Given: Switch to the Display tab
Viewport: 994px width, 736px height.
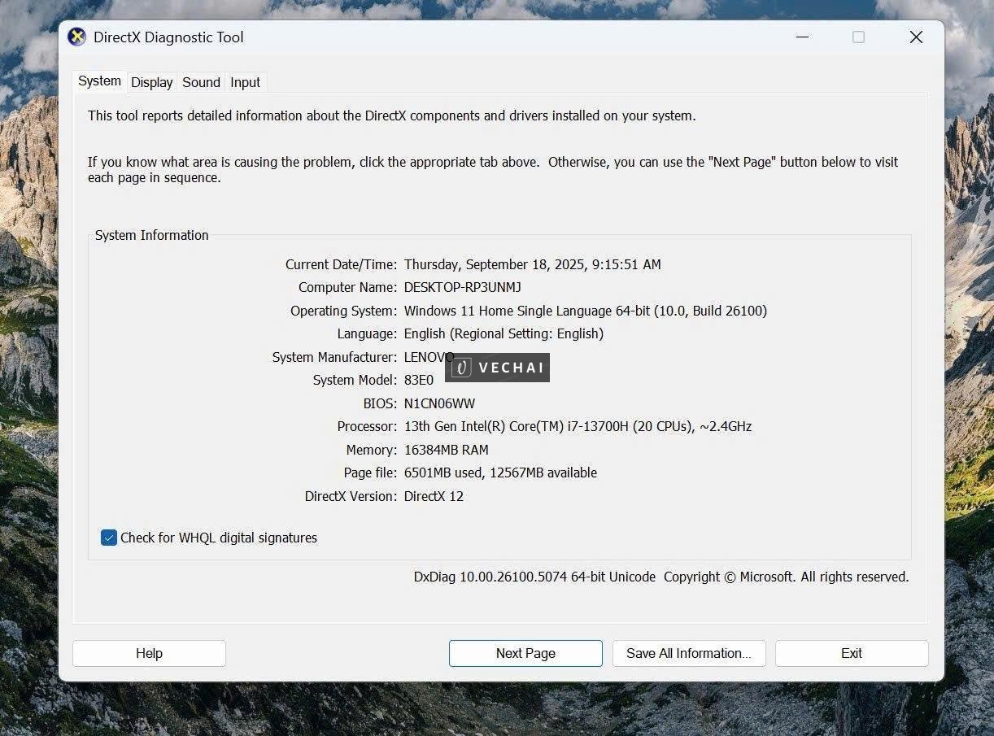Looking at the screenshot, I should pyautogui.click(x=151, y=82).
